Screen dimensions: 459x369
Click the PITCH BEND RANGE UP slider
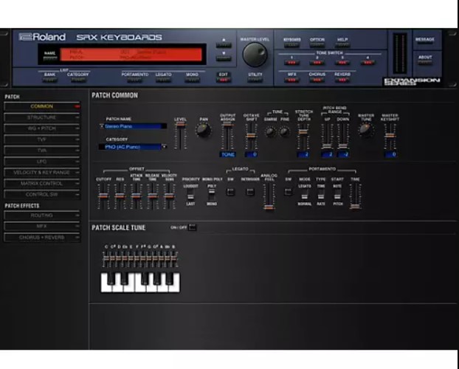click(327, 137)
